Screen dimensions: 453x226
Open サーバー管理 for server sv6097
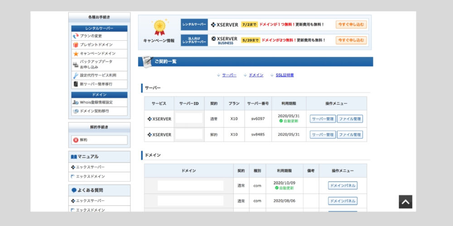[323, 119]
